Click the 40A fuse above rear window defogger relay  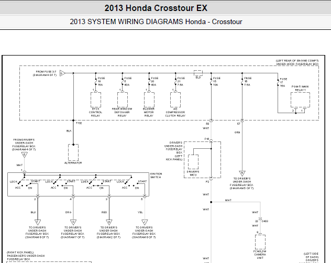(x=123, y=82)
